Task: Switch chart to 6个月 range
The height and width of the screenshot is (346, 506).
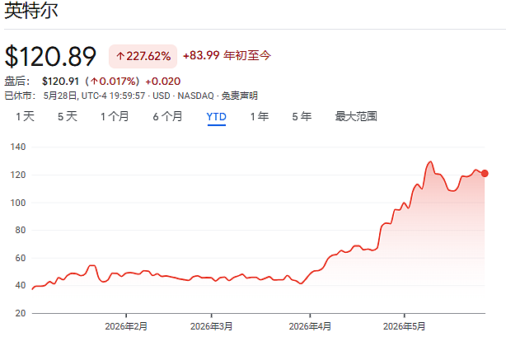Action: pyautogui.click(x=167, y=116)
